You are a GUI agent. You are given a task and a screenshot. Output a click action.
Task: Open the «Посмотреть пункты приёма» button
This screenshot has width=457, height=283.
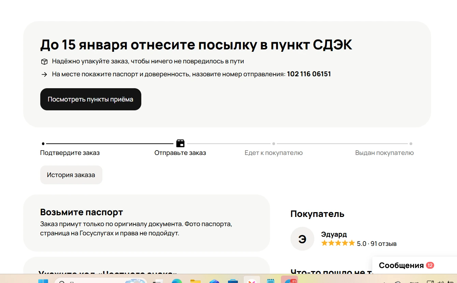pos(91,99)
